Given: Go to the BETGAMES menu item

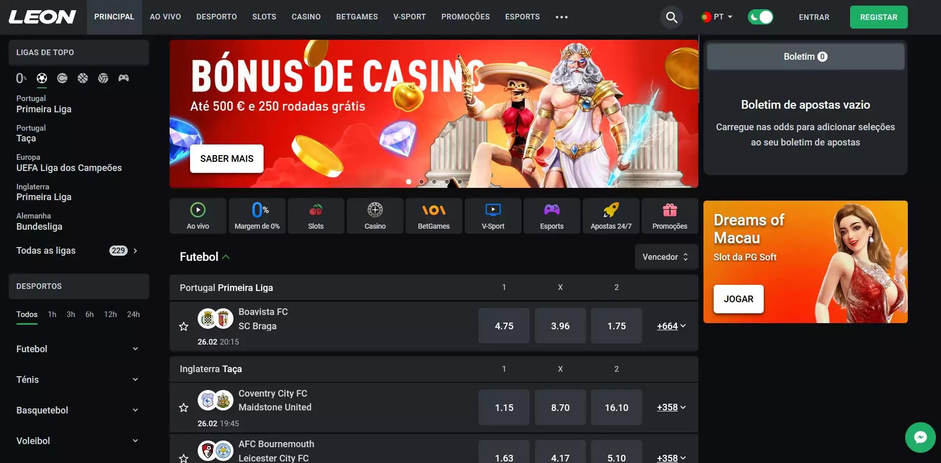Looking at the screenshot, I should 357,17.
